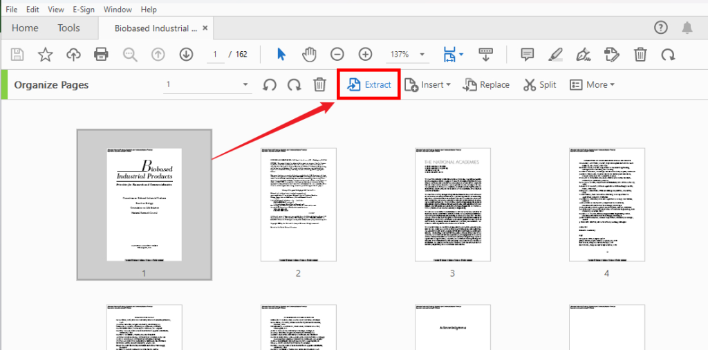Click the zoom in plus icon

click(365, 55)
